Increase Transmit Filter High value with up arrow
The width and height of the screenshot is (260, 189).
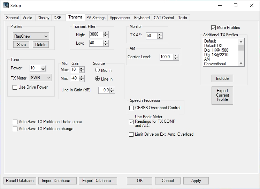coord(106,33)
